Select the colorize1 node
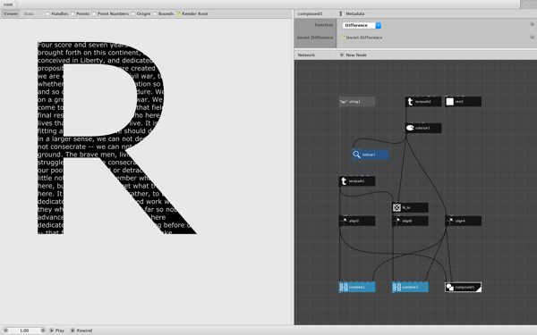The width and height of the screenshot is (537, 335). [423, 128]
